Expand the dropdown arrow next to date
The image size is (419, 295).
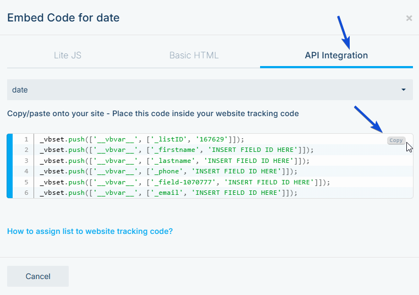point(404,90)
